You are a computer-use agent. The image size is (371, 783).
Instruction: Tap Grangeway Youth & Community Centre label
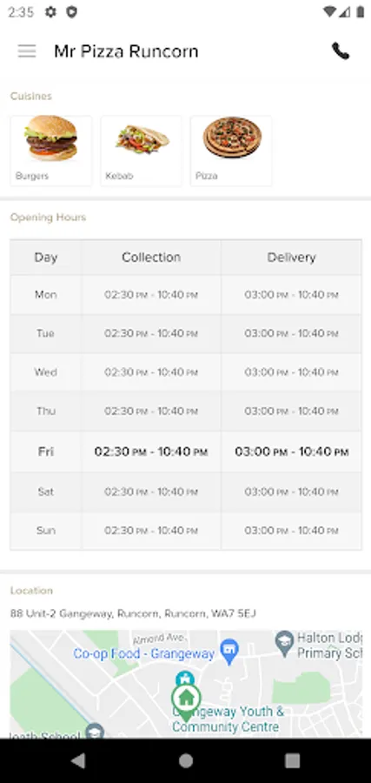(x=228, y=719)
